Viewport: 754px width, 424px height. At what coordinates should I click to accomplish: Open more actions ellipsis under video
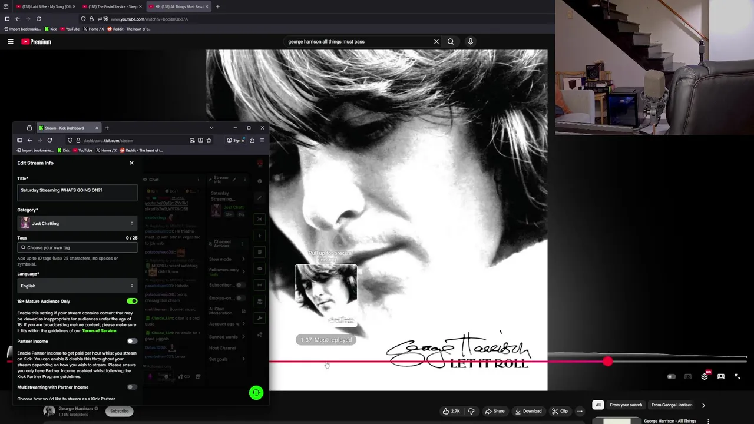(580, 411)
